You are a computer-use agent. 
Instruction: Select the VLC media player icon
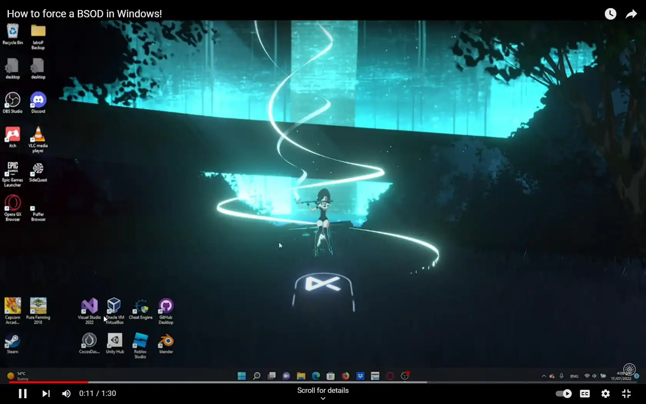click(x=38, y=140)
